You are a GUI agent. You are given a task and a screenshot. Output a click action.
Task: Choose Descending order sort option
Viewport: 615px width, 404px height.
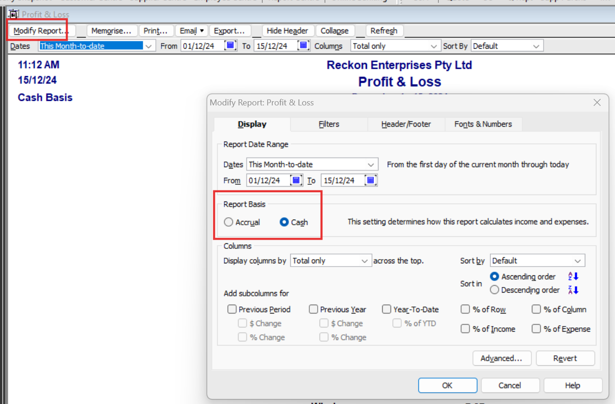[x=494, y=290]
